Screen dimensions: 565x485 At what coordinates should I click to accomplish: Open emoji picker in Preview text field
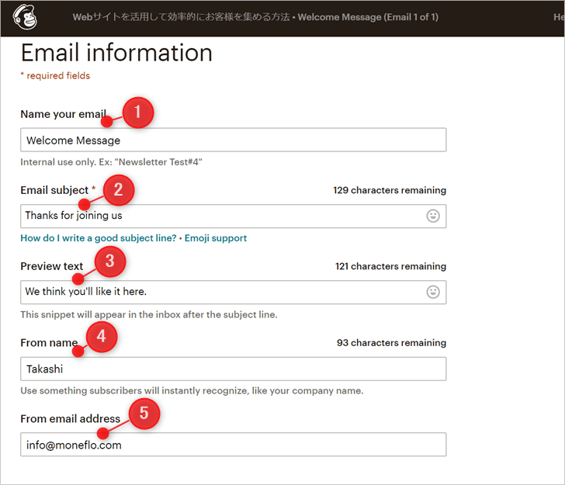[x=433, y=292]
